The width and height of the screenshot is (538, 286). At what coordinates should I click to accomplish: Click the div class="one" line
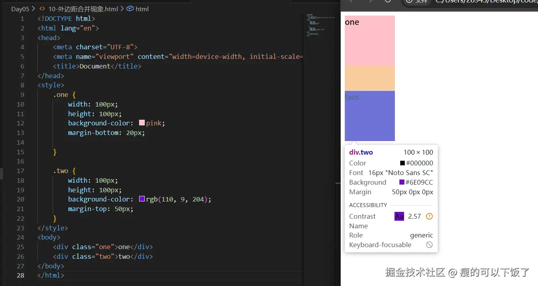click(103, 247)
